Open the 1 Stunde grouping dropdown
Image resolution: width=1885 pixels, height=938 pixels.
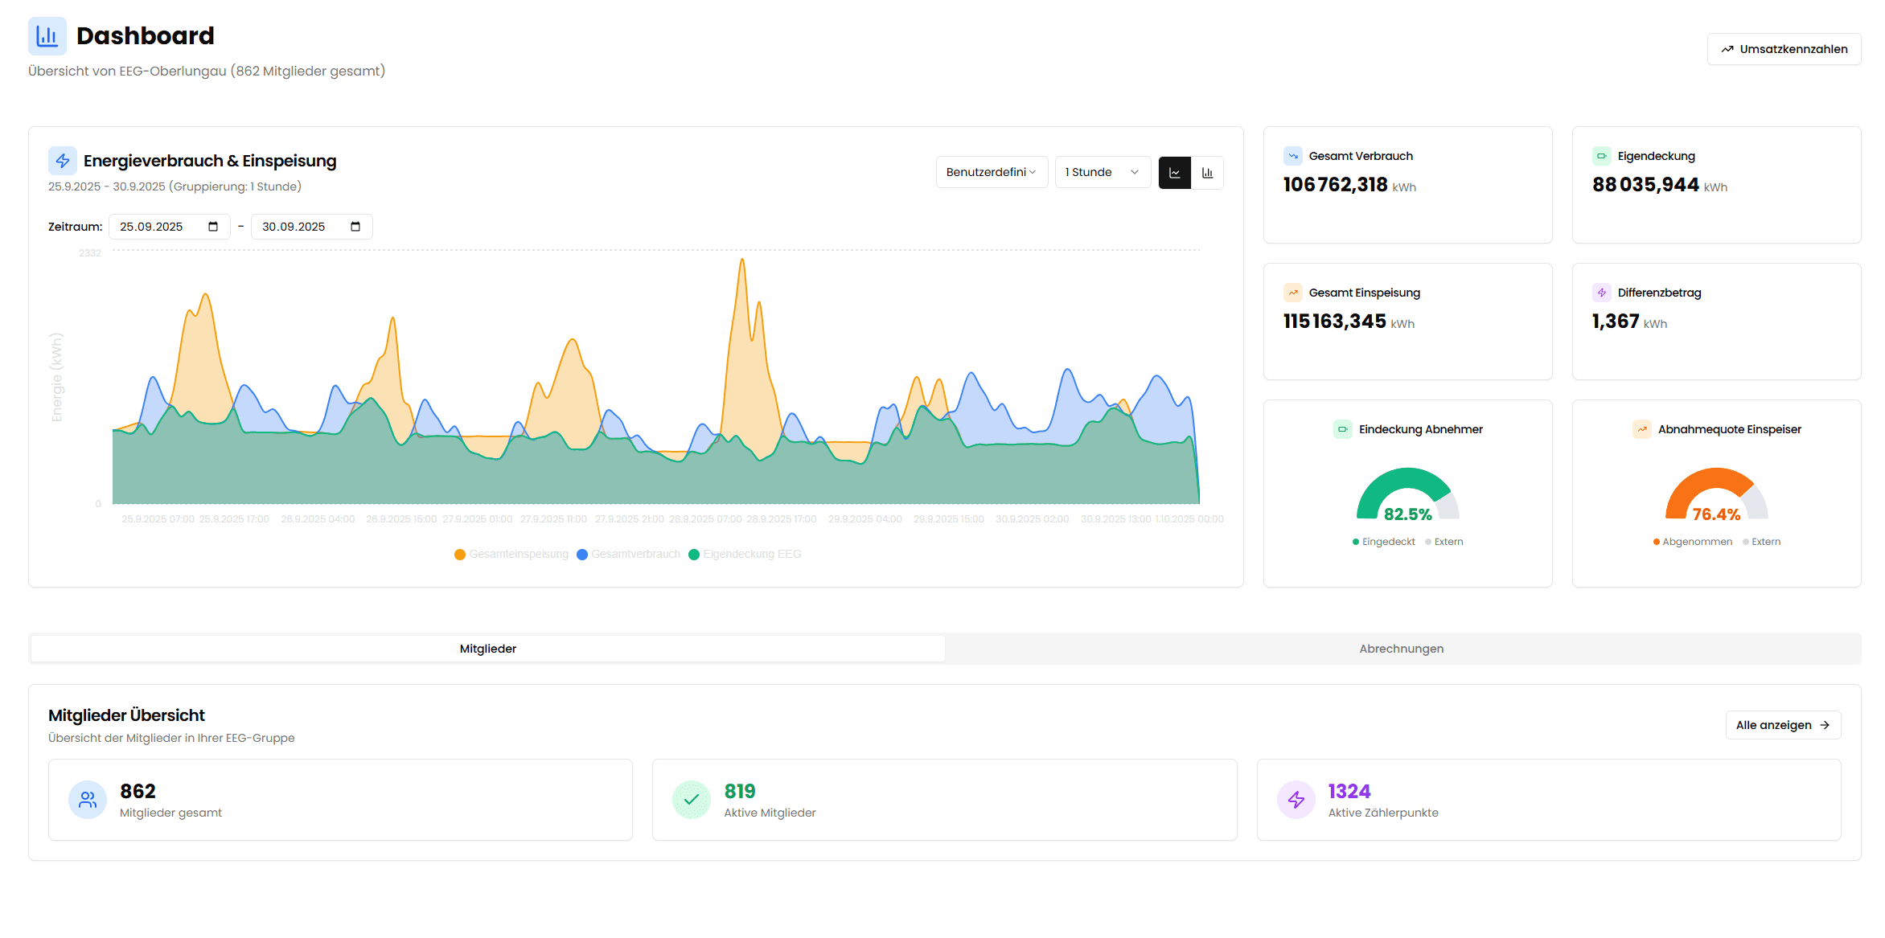pos(1102,171)
